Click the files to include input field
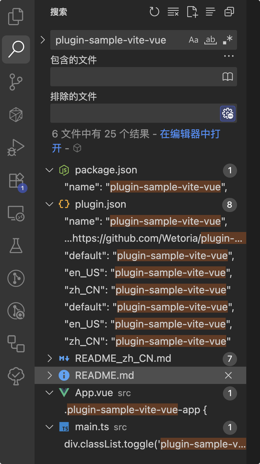Screen dimensions: 260x464 pos(135,77)
